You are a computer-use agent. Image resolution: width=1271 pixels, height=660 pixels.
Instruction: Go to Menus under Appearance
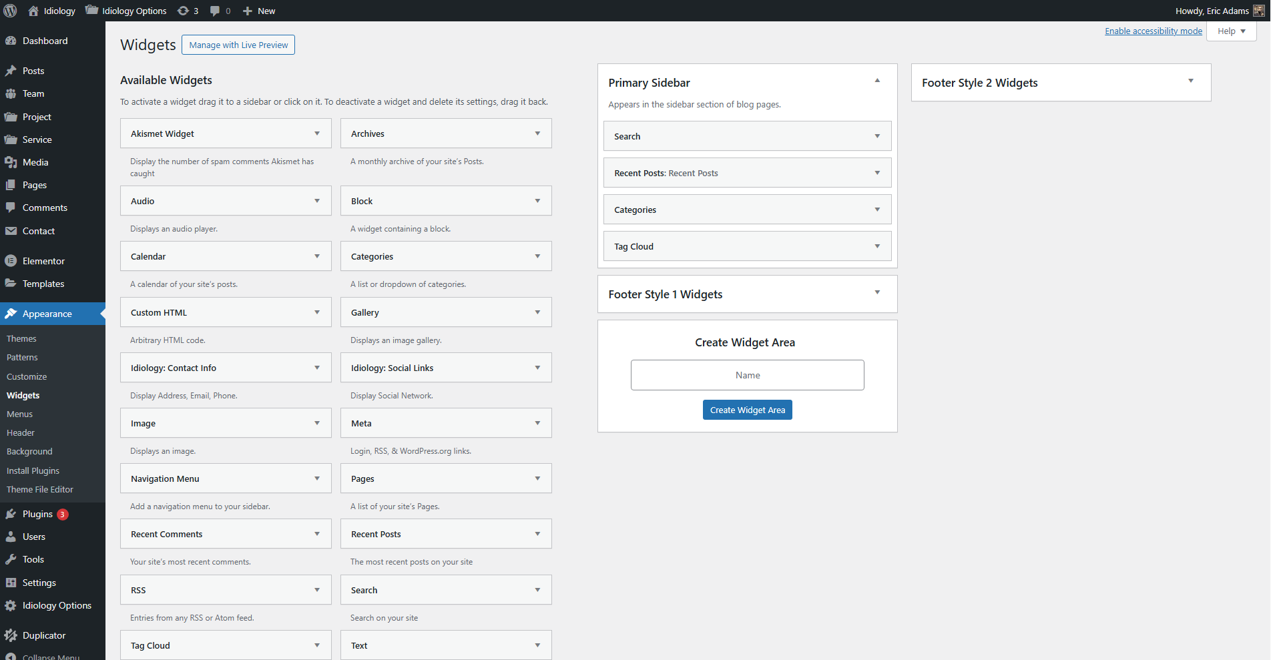click(19, 414)
